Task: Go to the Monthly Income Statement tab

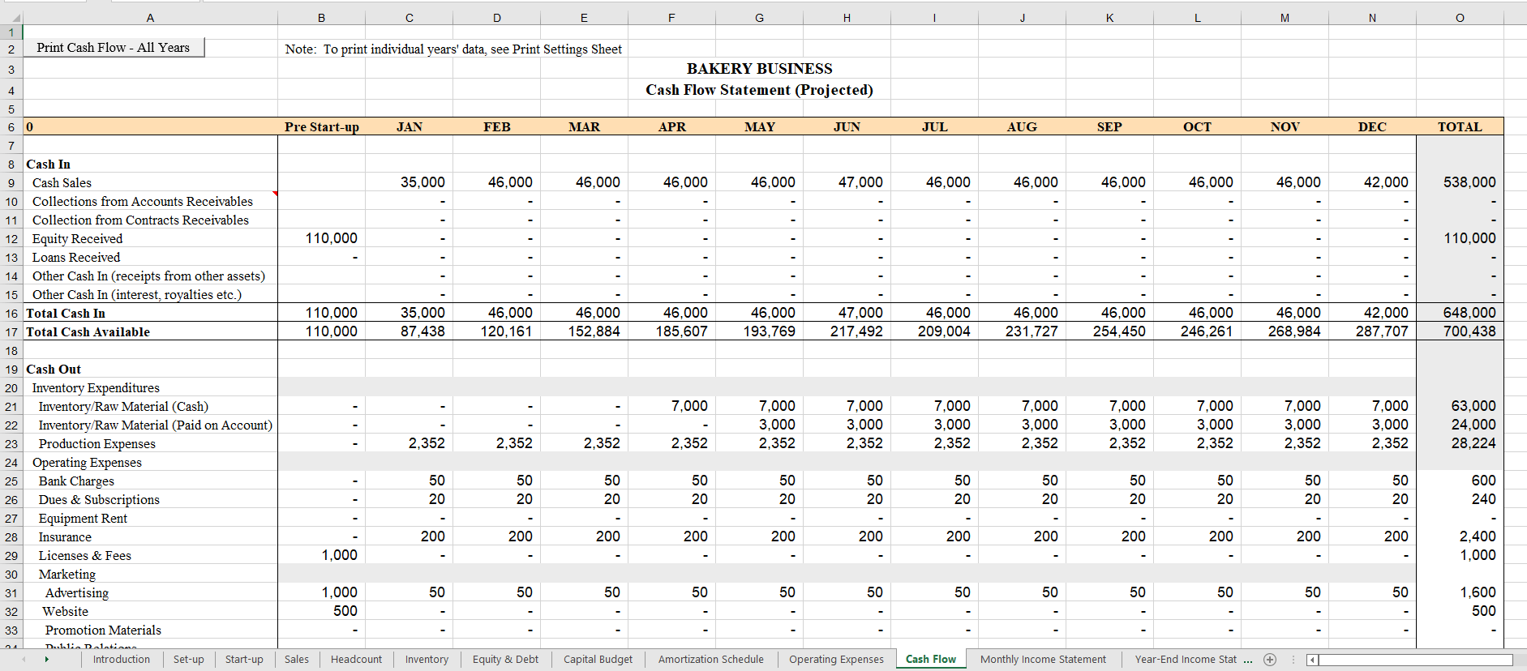Action: [x=1042, y=660]
